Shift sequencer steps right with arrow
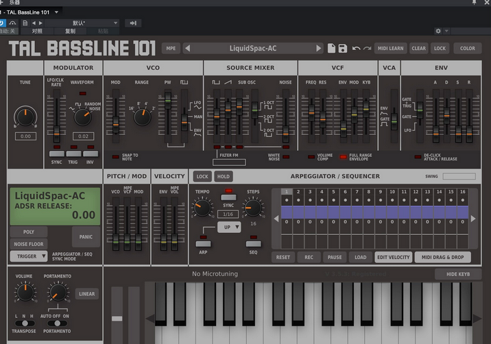Viewport: 491px width, 344px height. click(473, 219)
